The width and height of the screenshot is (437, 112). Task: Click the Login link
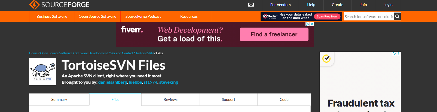(388, 5)
